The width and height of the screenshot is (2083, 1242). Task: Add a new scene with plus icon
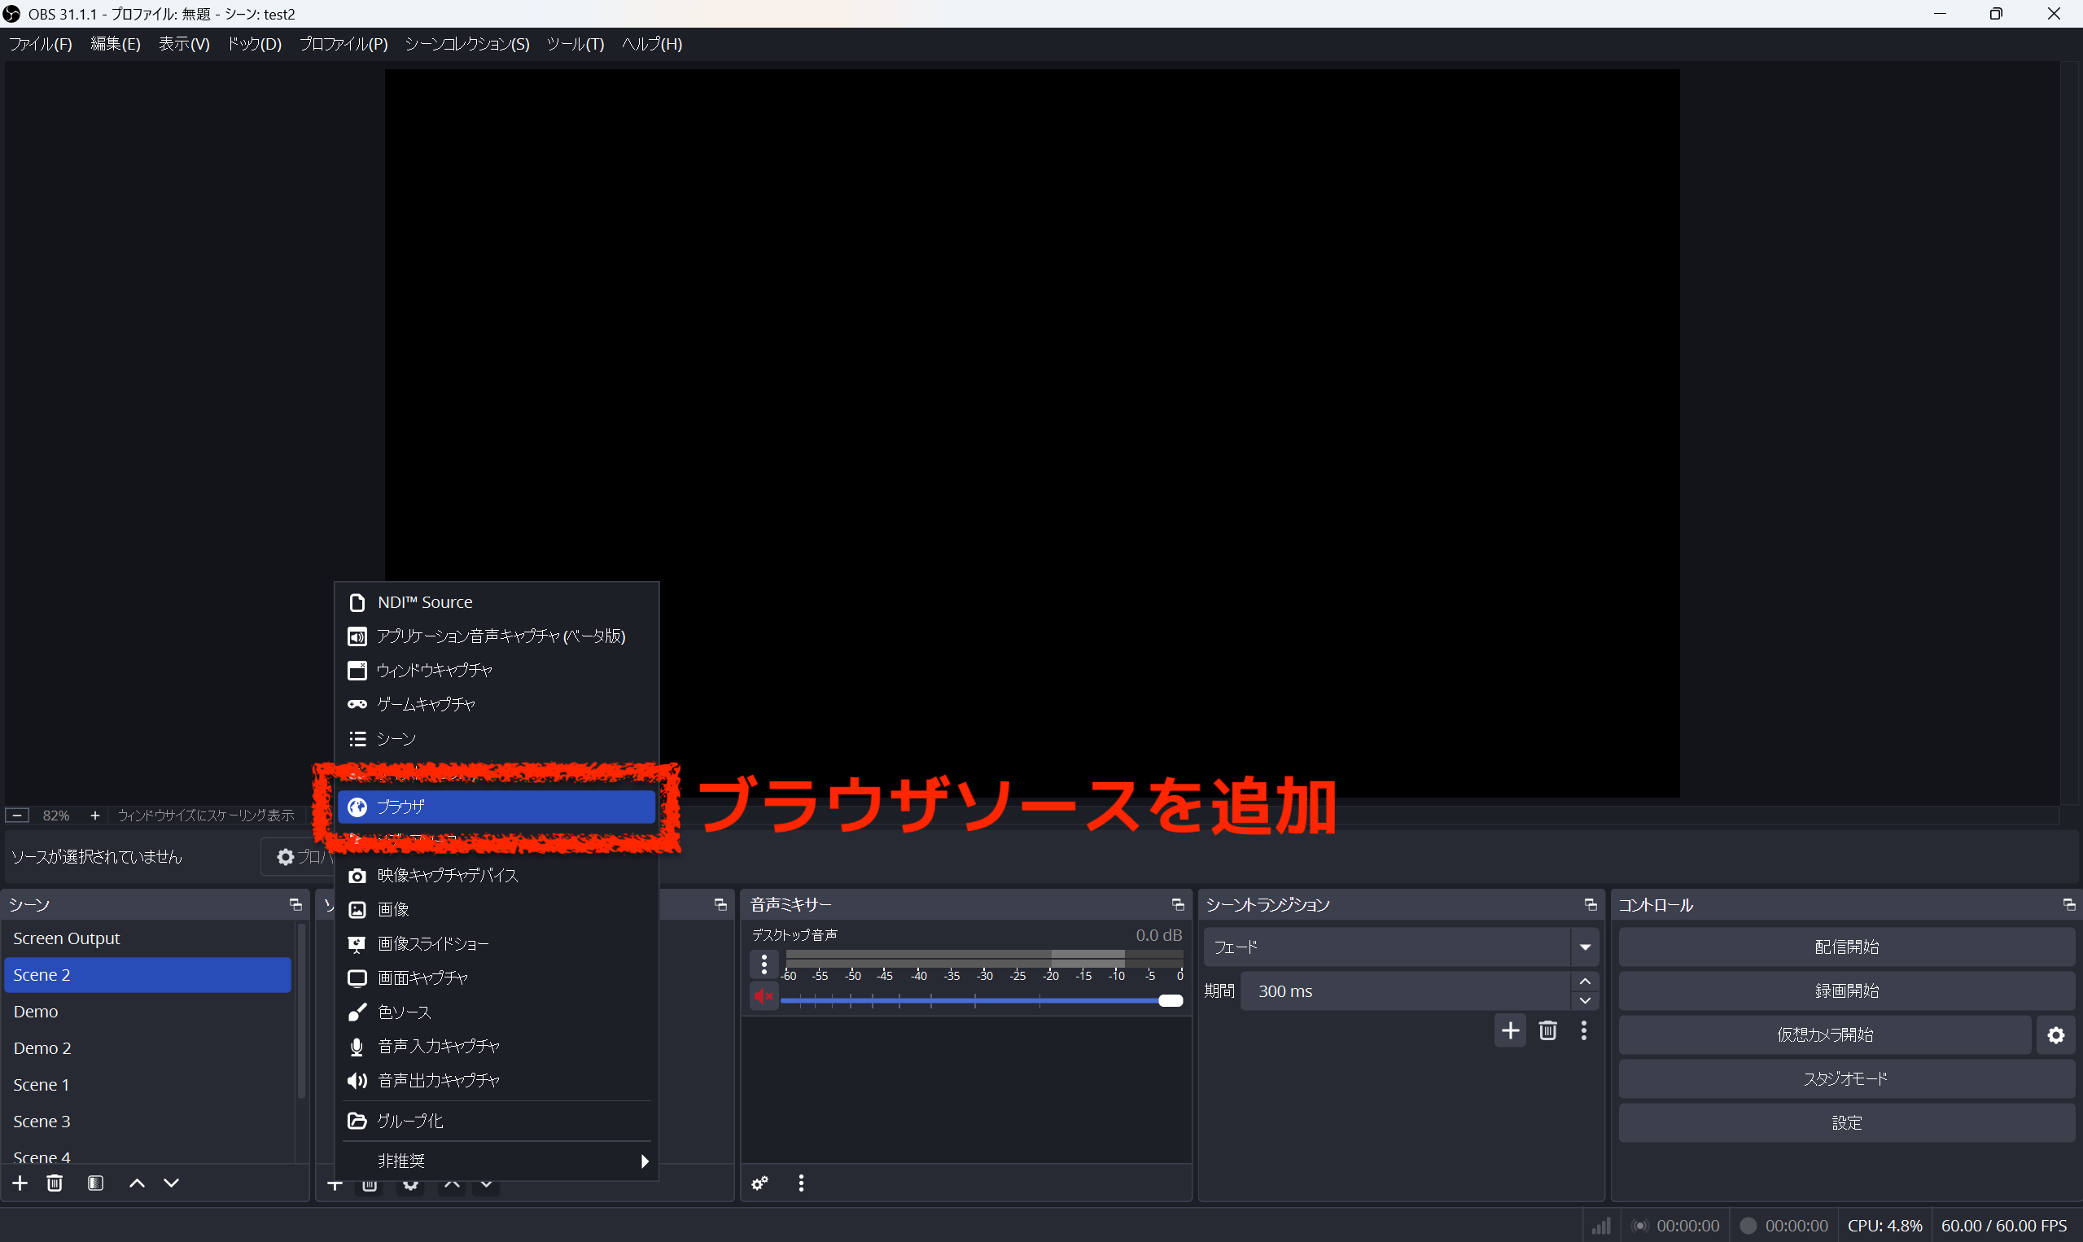(x=20, y=1183)
